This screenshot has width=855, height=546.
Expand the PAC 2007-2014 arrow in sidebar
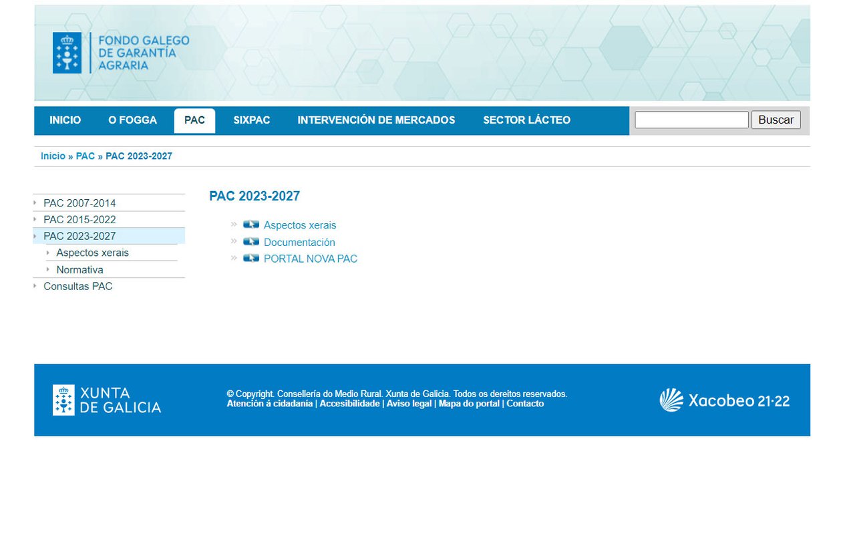35,202
